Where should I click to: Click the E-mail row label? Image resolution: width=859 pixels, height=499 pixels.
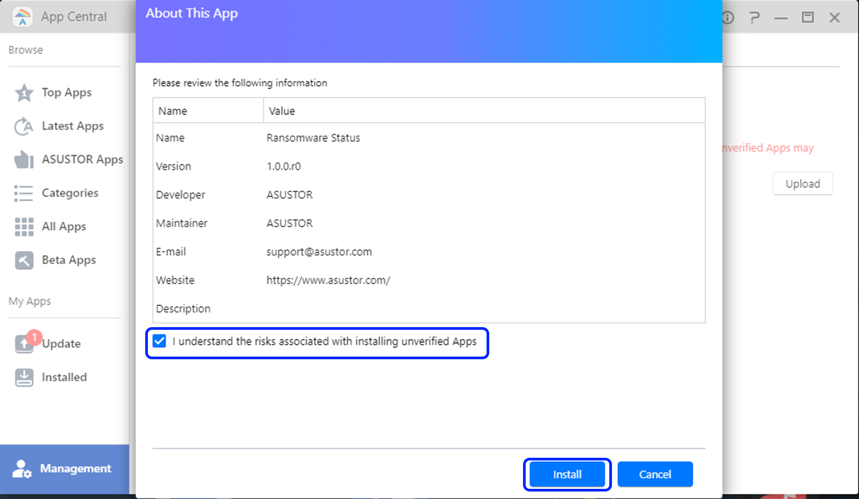pyautogui.click(x=171, y=252)
